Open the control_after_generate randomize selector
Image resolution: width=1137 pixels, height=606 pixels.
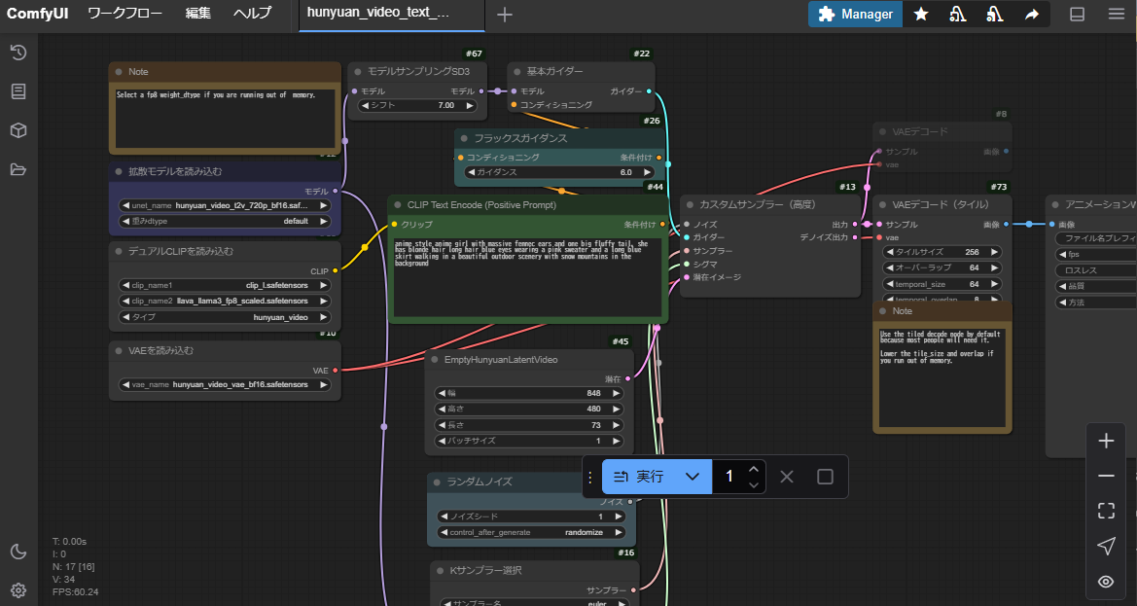coord(530,532)
